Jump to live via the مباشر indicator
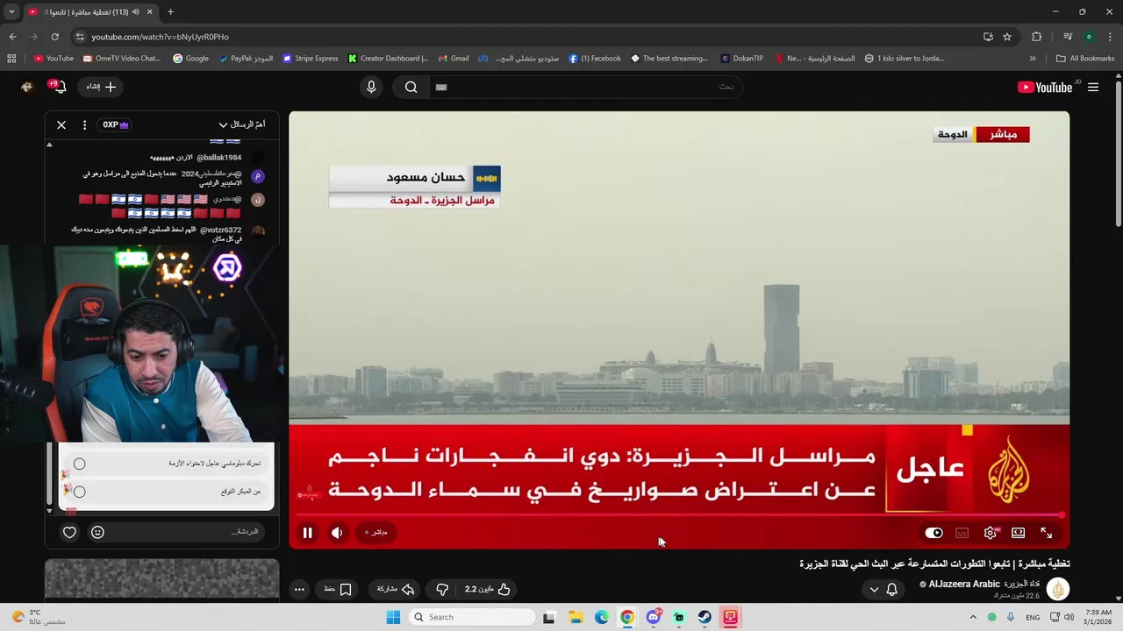Image resolution: width=1123 pixels, height=631 pixels. point(376,532)
